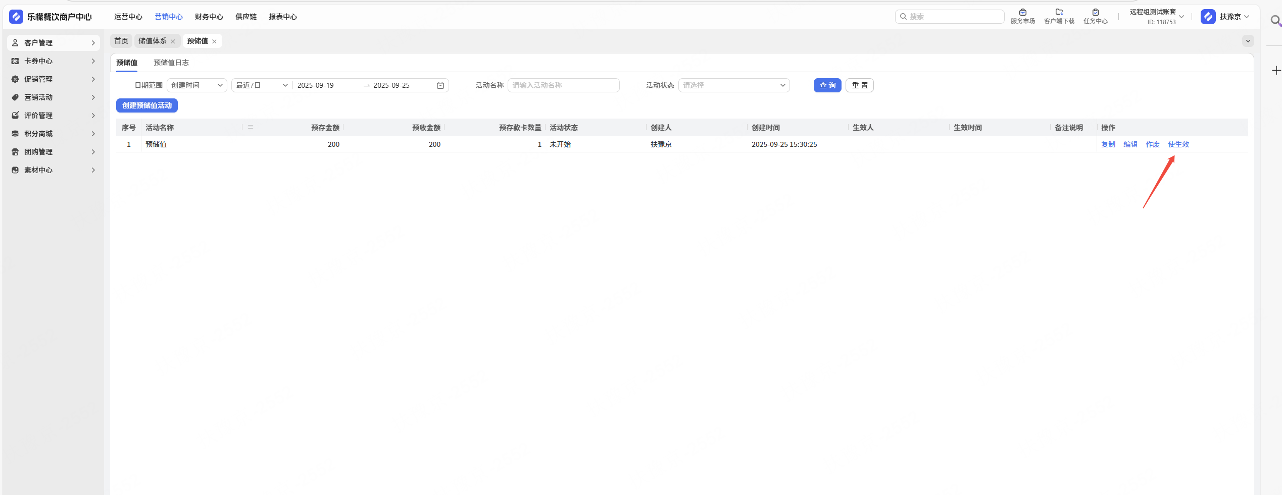This screenshot has width=1282, height=495.
Task: Click the 卡券中心 coupon icon
Action: pos(15,61)
